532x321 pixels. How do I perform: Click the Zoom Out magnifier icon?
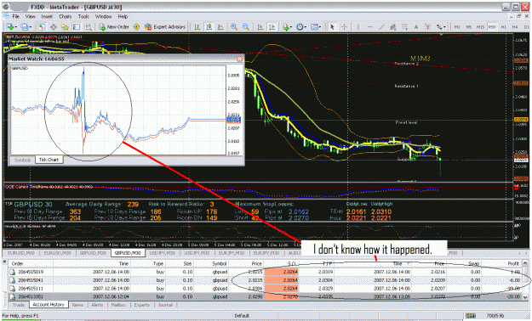click(246, 27)
